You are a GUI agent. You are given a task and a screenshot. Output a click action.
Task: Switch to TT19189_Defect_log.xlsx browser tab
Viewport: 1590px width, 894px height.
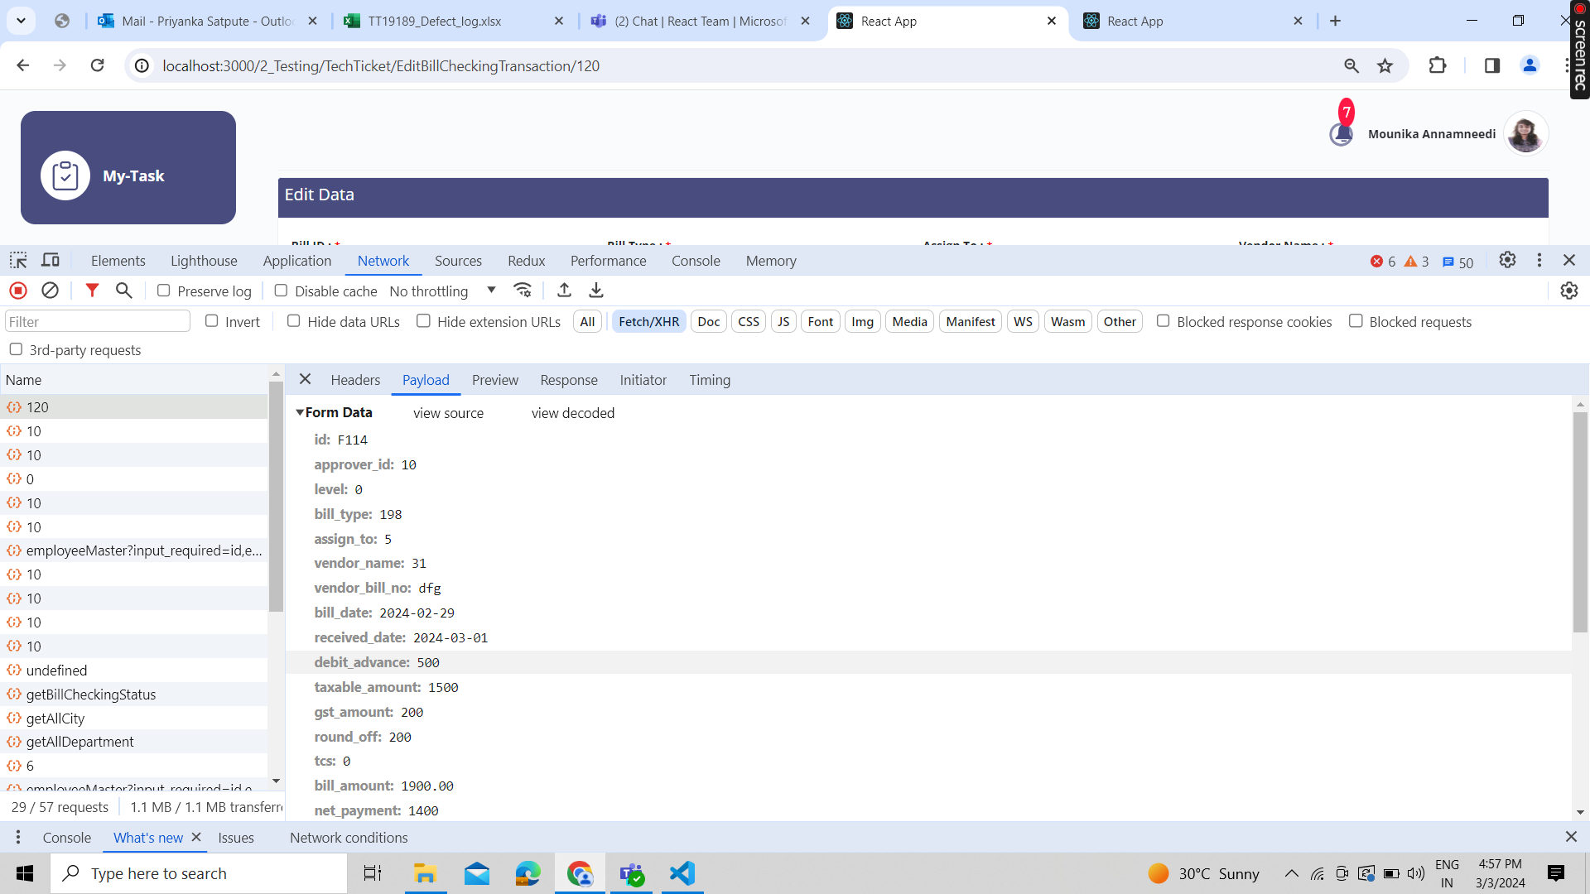(x=452, y=21)
